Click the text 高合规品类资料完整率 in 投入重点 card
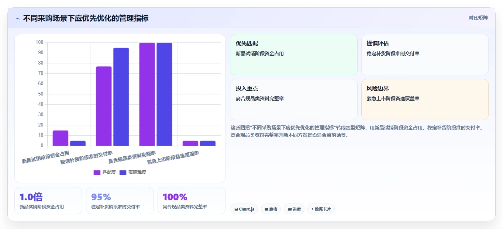The image size is (503, 229). coord(260,98)
